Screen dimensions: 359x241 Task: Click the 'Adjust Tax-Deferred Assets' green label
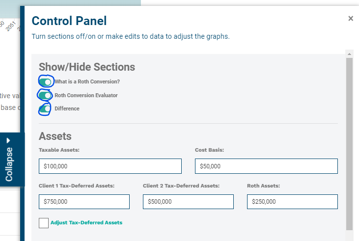point(86,223)
